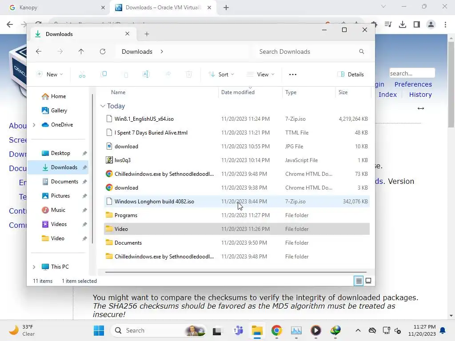The height and width of the screenshot is (341, 455).
Task: Sort by Name column header
Action: coord(118,92)
